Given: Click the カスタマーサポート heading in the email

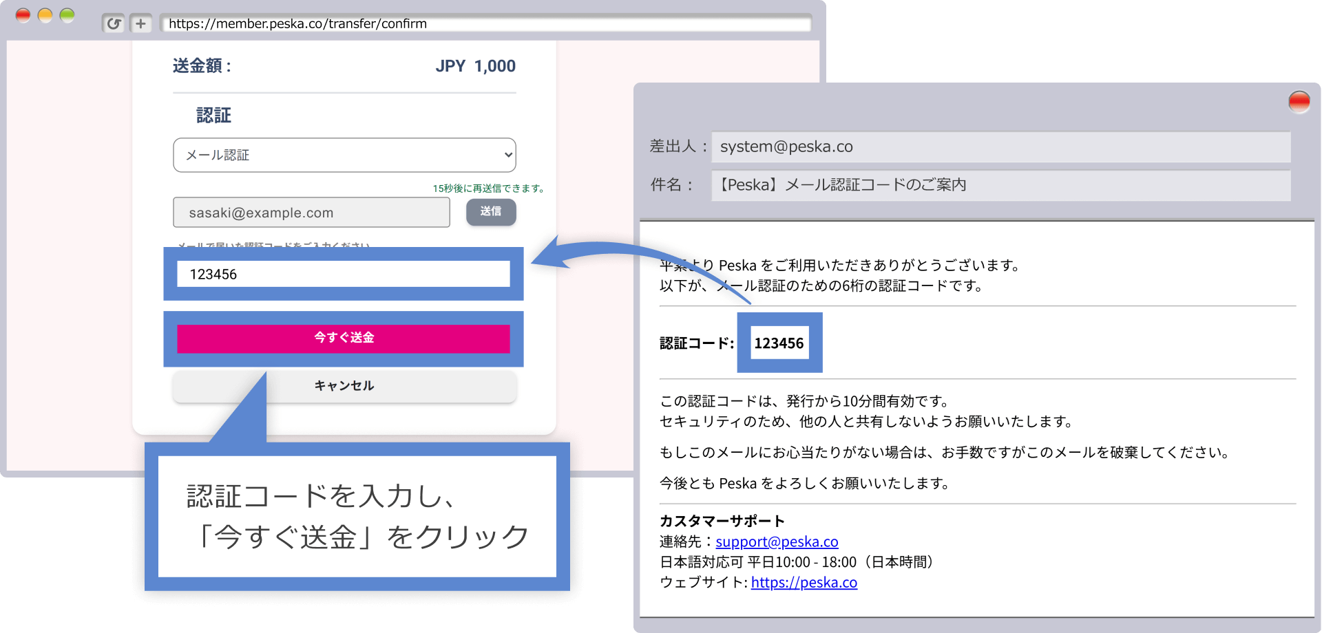Looking at the screenshot, I should 722,521.
